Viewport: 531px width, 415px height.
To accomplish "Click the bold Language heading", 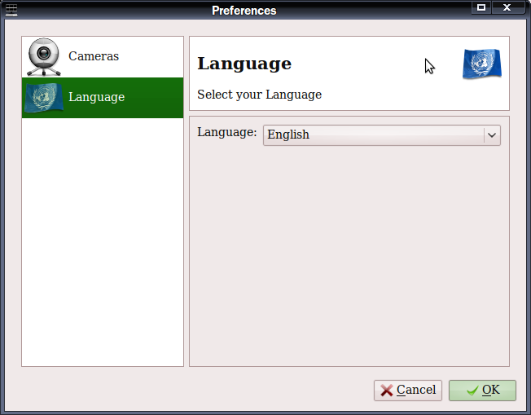I will point(244,64).
